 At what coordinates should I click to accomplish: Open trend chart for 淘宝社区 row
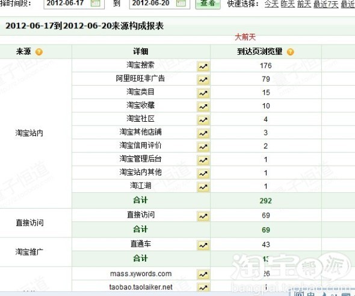(203, 120)
